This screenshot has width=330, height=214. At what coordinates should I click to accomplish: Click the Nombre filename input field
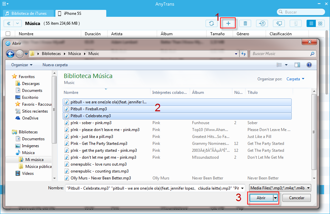[152, 188]
